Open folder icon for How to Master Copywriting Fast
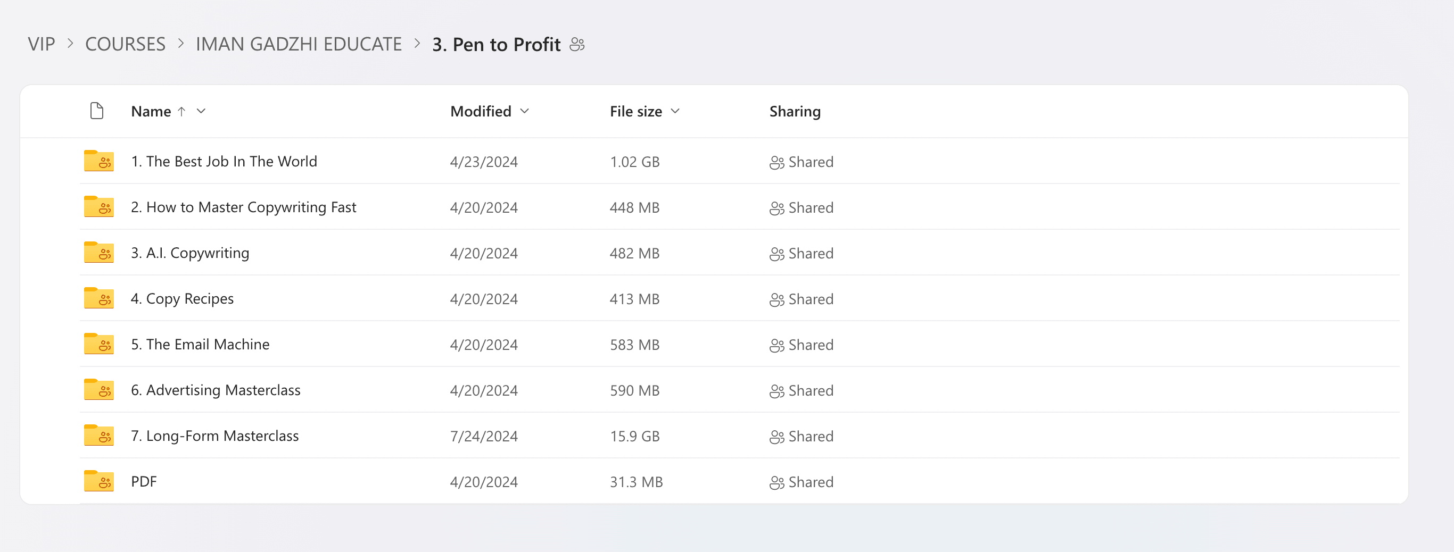 99,206
